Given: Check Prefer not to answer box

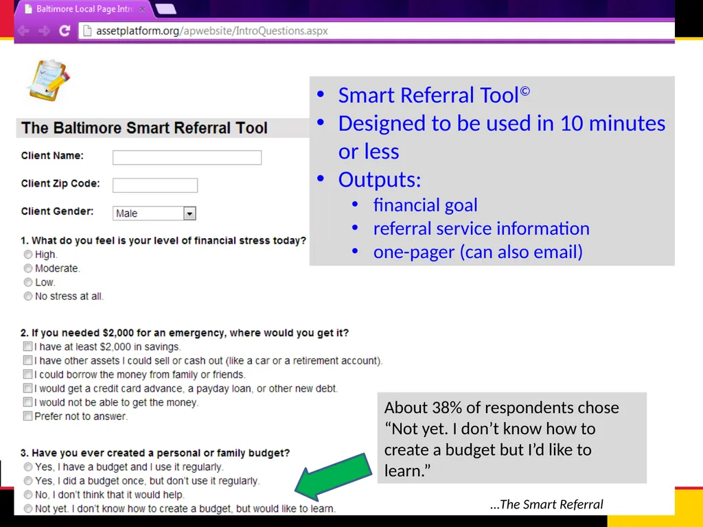Looking at the screenshot, I should 27,416.
